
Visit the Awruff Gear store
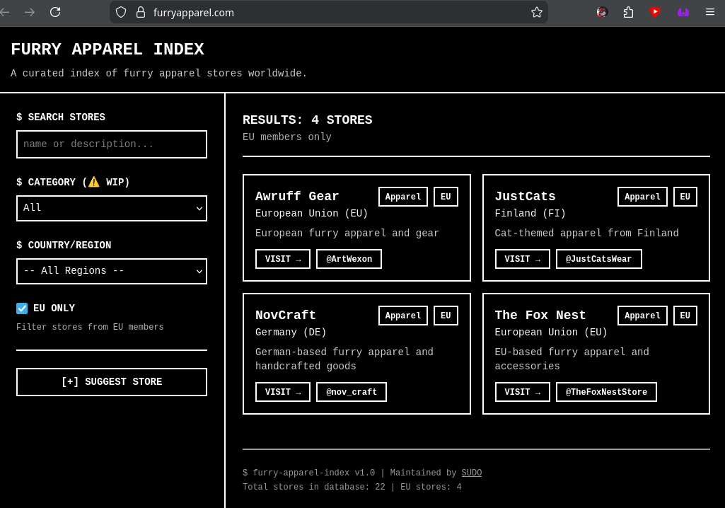pos(282,259)
